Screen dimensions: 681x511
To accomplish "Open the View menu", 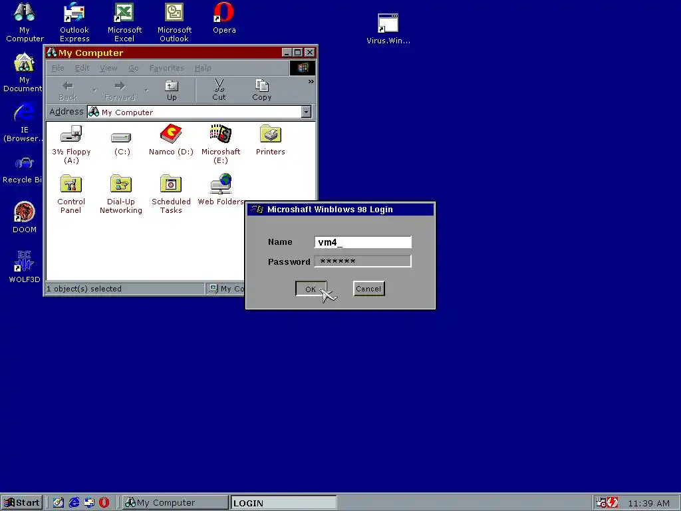I will click(x=108, y=69).
